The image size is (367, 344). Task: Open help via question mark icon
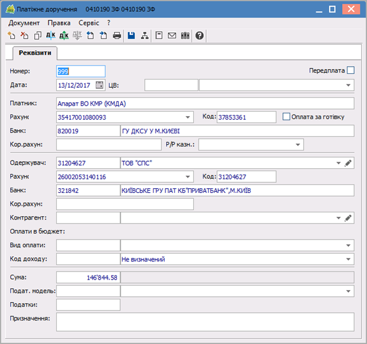pyautogui.click(x=200, y=36)
